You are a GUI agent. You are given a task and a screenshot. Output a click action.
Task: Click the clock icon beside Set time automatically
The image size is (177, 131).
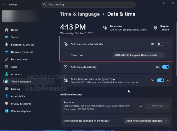[x=66, y=67]
